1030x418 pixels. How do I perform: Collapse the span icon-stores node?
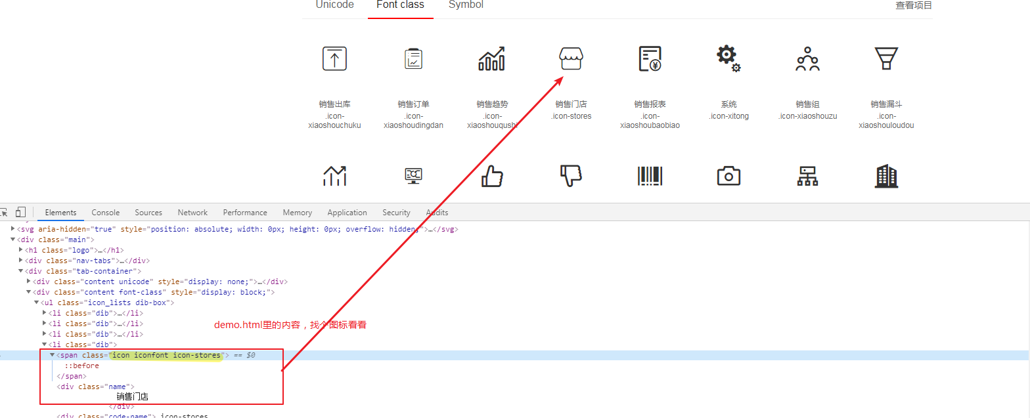tap(53, 355)
